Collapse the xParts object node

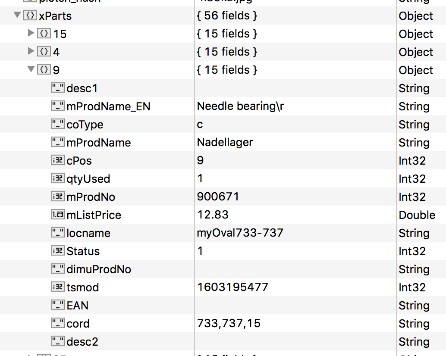pyautogui.click(x=17, y=16)
